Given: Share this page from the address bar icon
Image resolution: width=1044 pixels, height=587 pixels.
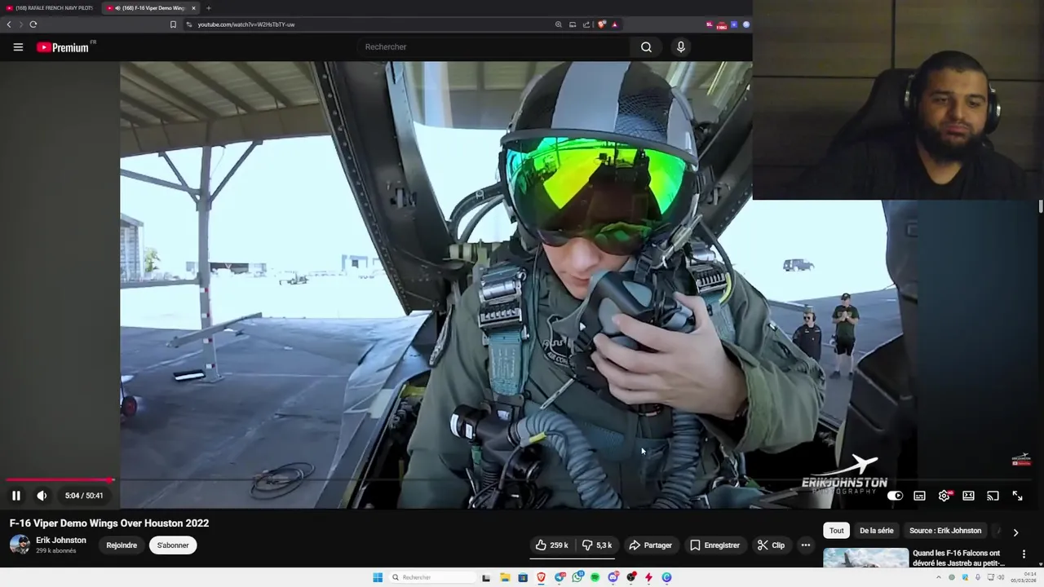Looking at the screenshot, I should (x=586, y=24).
